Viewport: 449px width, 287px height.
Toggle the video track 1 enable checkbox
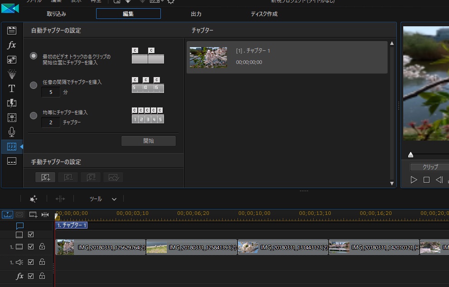(x=31, y=247)
